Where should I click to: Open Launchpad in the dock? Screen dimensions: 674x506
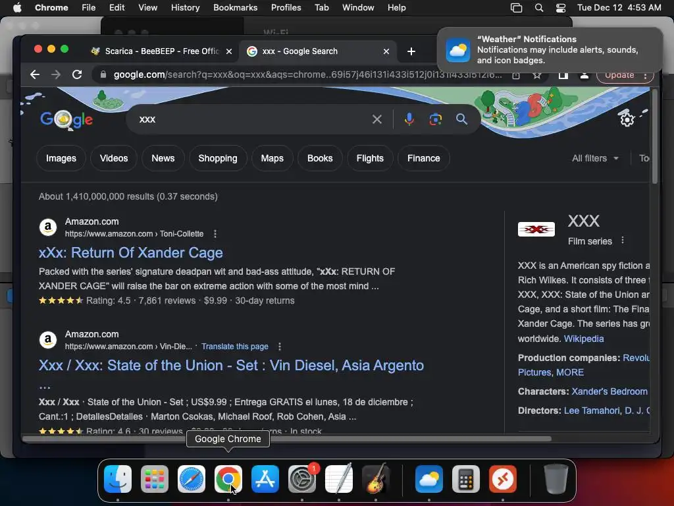coord(155,479)
